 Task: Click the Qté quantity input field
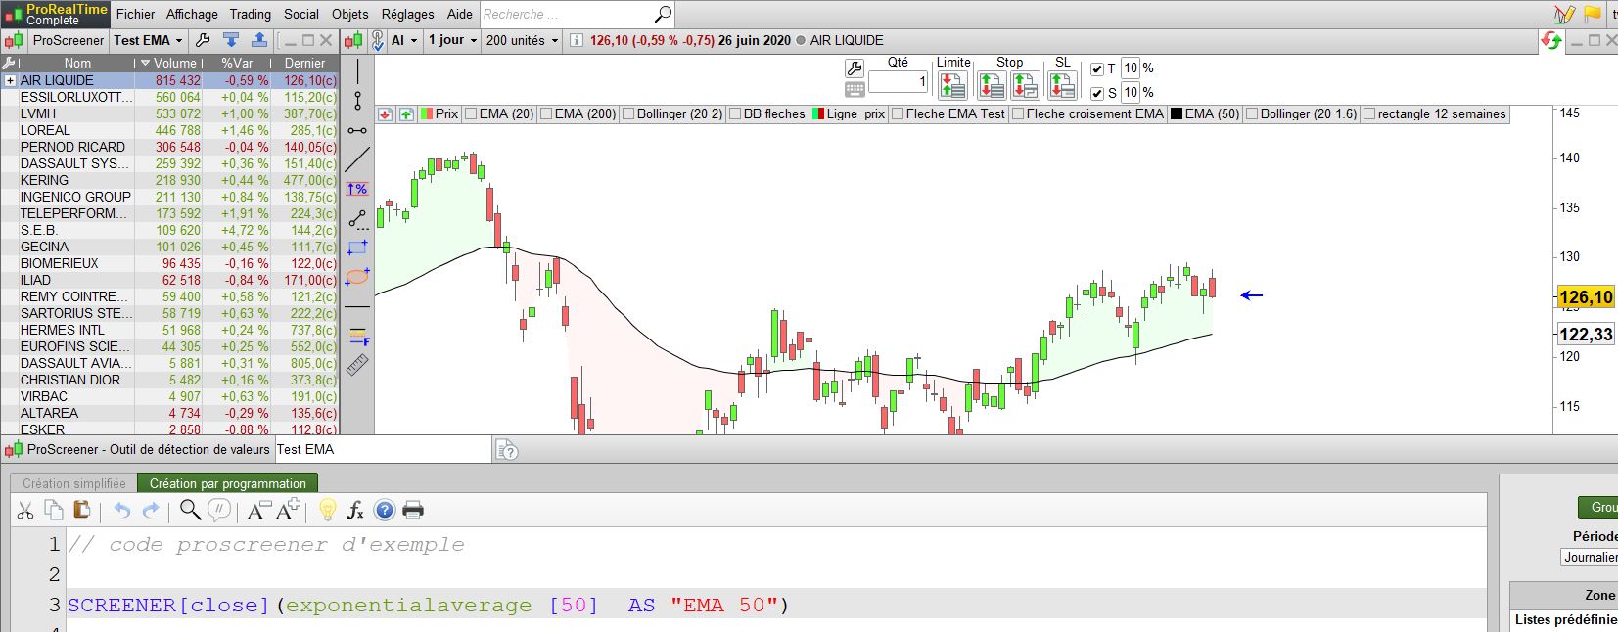point(898,82)
